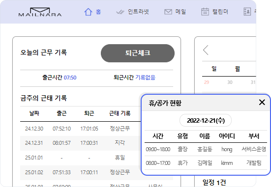The image size is (271, 187).
Task: Click the 24.12.31 지각 attendance row
Action: (81, 143)
